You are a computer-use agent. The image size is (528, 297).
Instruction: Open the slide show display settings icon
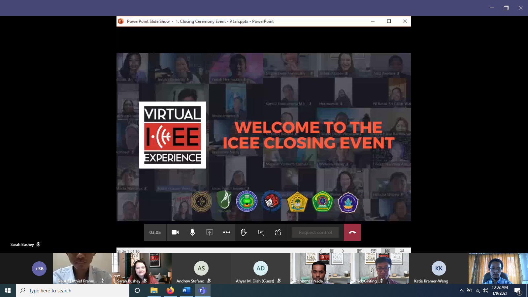[x=402, y=251]
